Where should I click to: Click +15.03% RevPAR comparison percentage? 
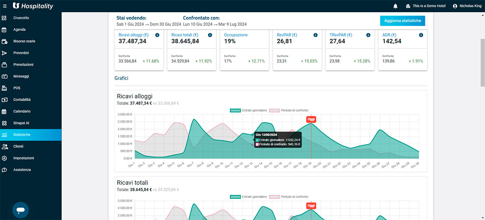(x=310, y=61)
